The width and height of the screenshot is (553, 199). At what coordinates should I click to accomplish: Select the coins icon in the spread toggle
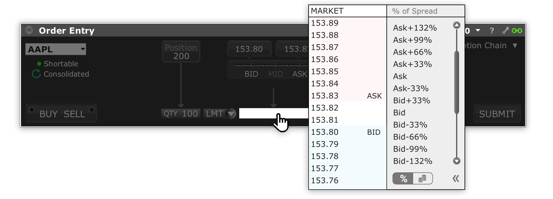pos(423,178)
